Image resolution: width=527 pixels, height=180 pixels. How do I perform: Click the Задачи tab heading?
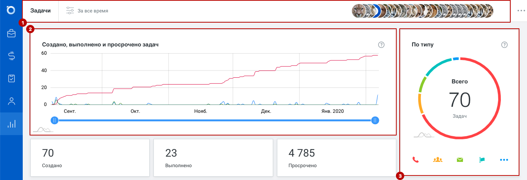(x=41, y=11)
